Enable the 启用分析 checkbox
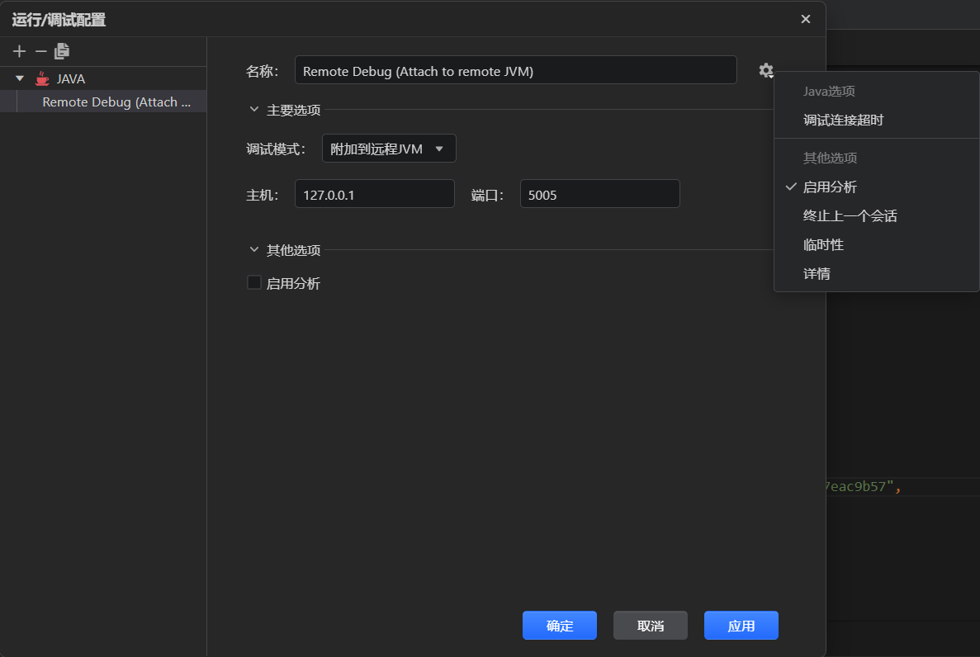980x657 pixels. [x=253, y=282]
